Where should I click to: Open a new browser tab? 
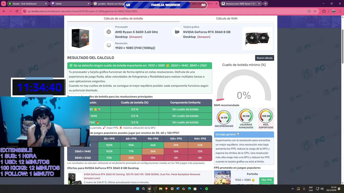(266, 4)
